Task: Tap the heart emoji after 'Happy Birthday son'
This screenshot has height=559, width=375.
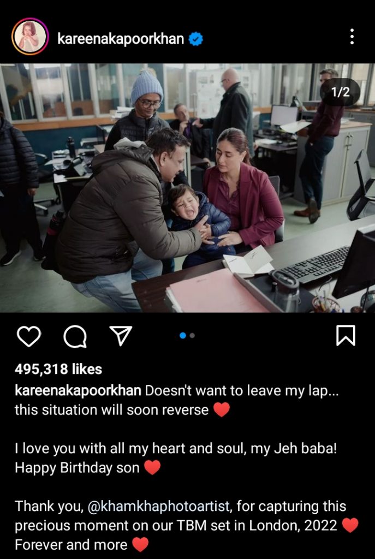Action: coord(152,467)
